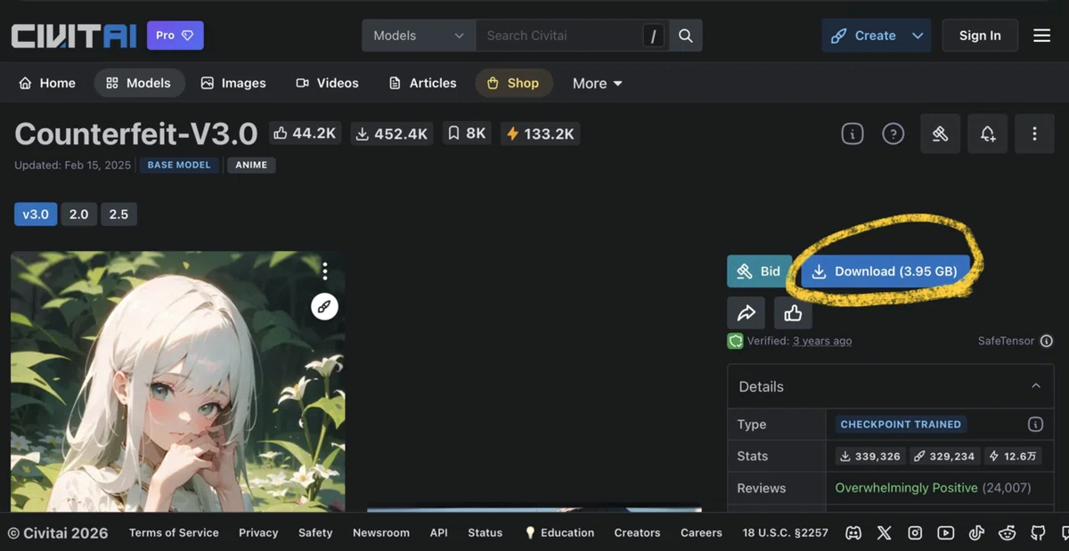
Task: Open the Overwhelmingly Positive reviews link
Action: point(906,488)
